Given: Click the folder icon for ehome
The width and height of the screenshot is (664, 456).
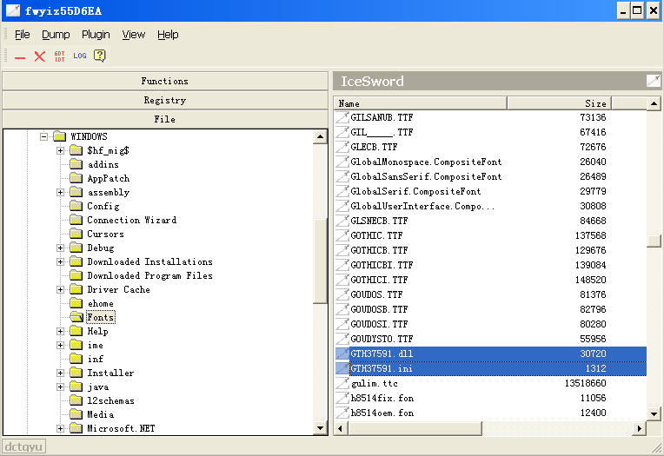Looking at the screenshot, I should (76, 303).
